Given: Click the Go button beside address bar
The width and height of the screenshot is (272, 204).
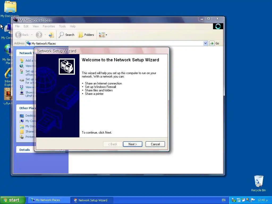Looking at the screenshot, I should 215,43.
